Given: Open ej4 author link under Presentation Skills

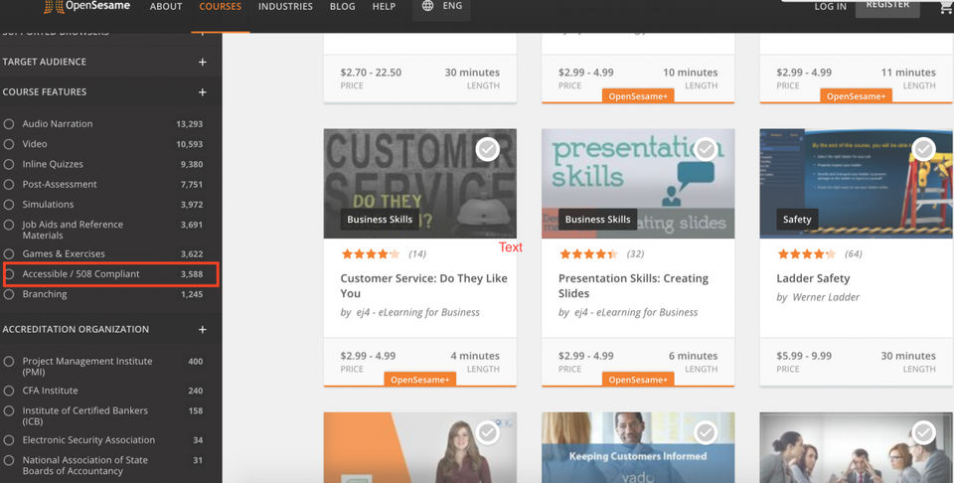Looking at the screenshot, I should (x=636, y=313).
